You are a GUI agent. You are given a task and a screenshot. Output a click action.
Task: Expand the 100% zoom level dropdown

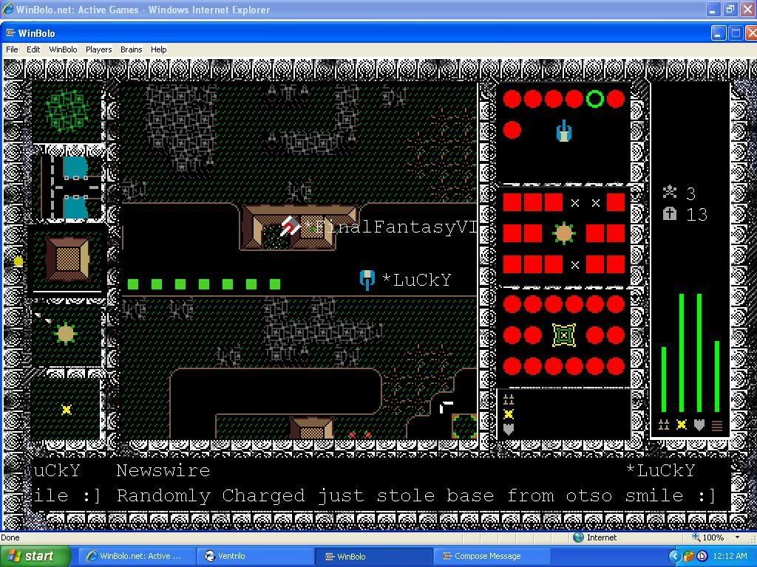coord(737,537)
